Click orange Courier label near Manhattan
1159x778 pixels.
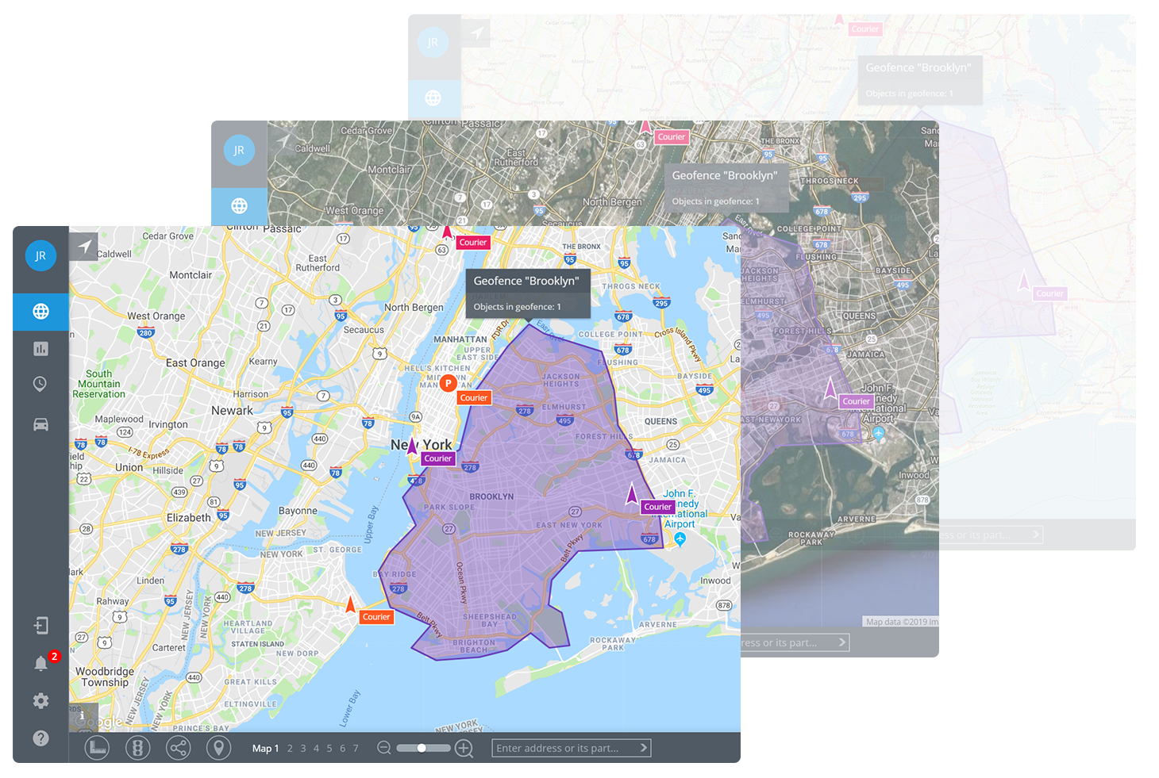[x=474, y=398]
